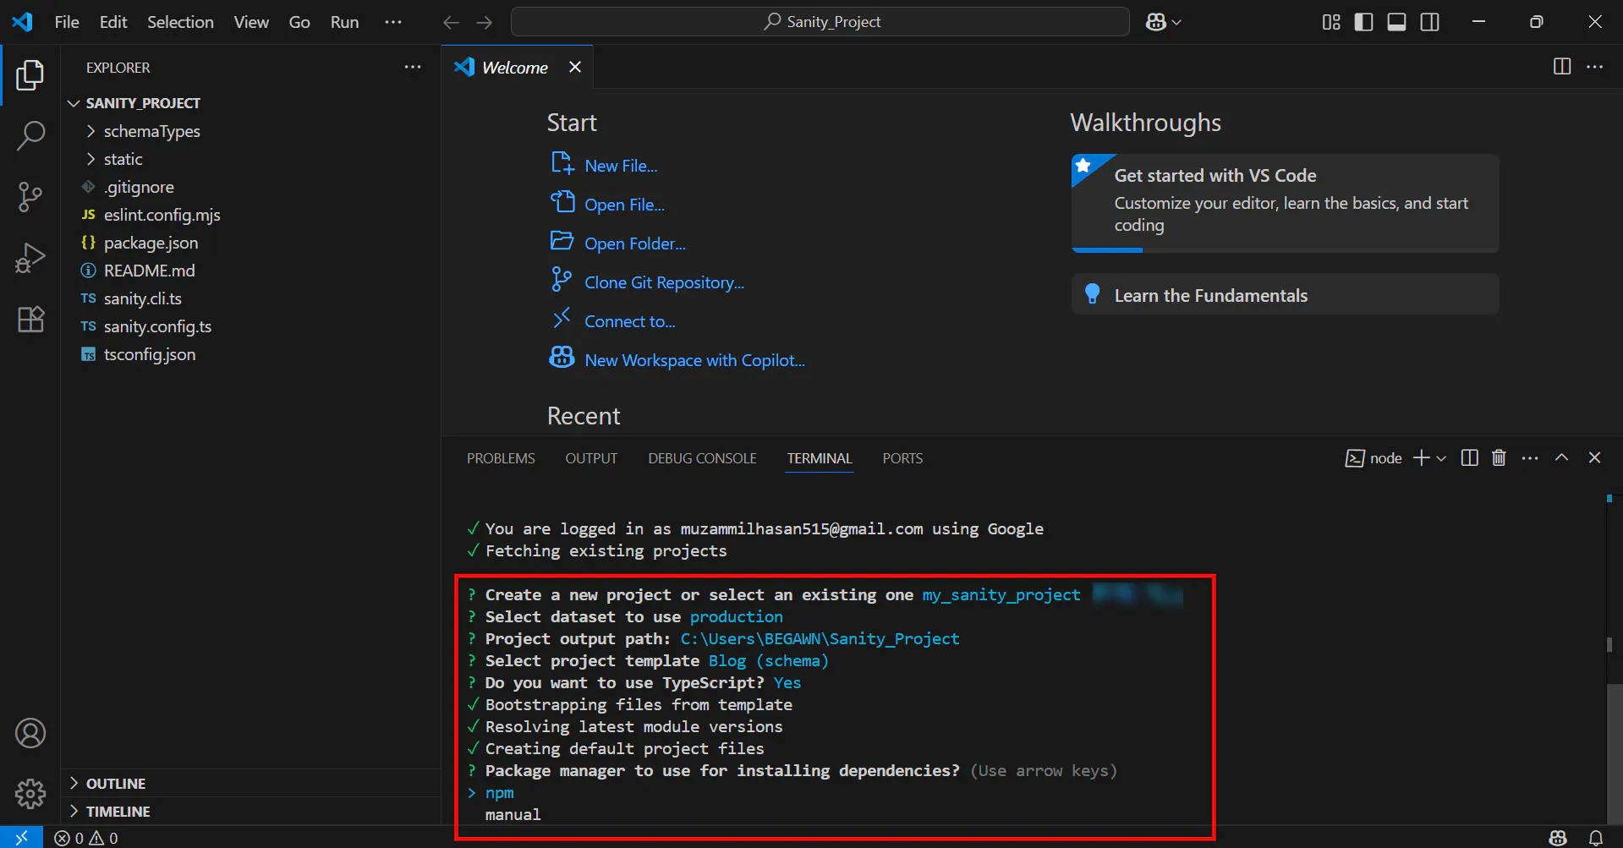Open the Selection menu

click(180, 22)
